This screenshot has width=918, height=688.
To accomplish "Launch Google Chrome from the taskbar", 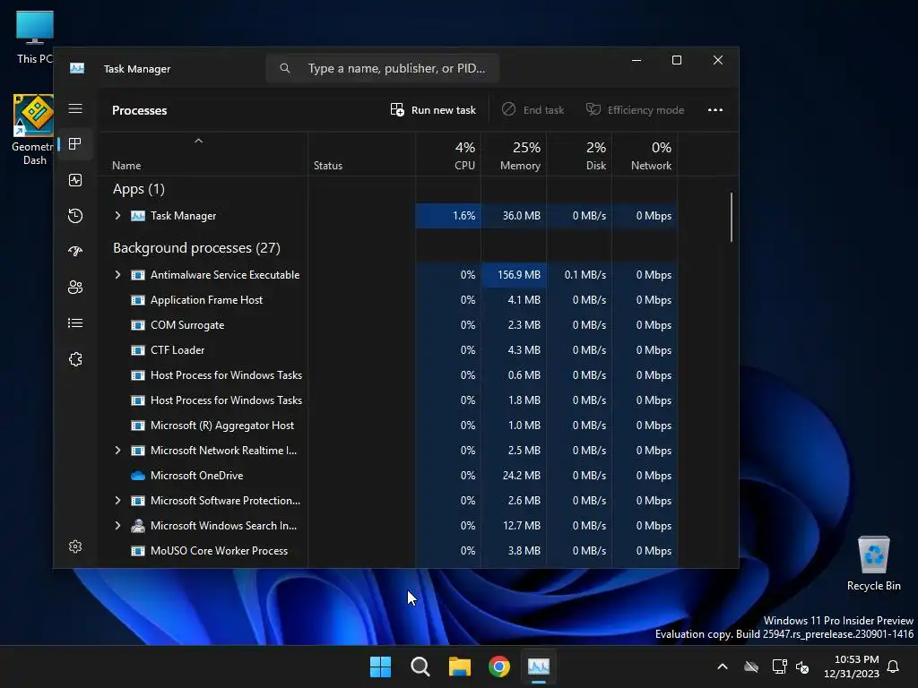I will tap(498, 666).
